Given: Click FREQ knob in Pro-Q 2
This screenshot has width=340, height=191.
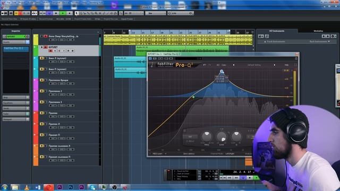Looking at the screenshot, I should [x=207, y=136].
